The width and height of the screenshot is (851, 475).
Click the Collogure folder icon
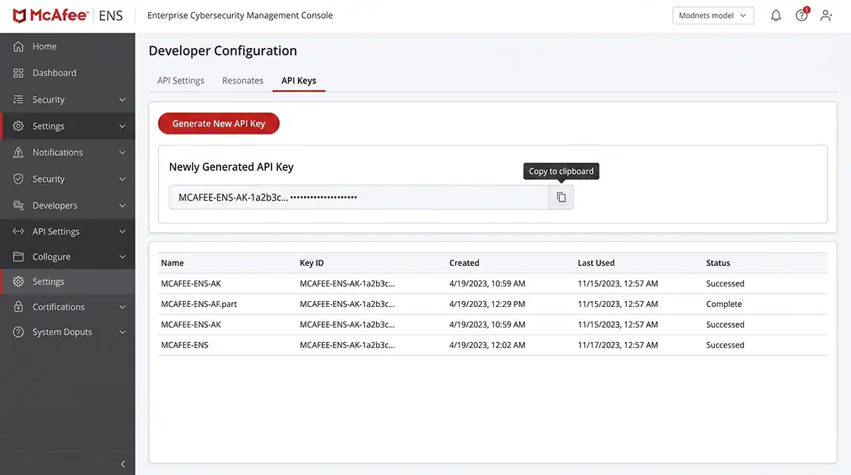pos(18,257)
